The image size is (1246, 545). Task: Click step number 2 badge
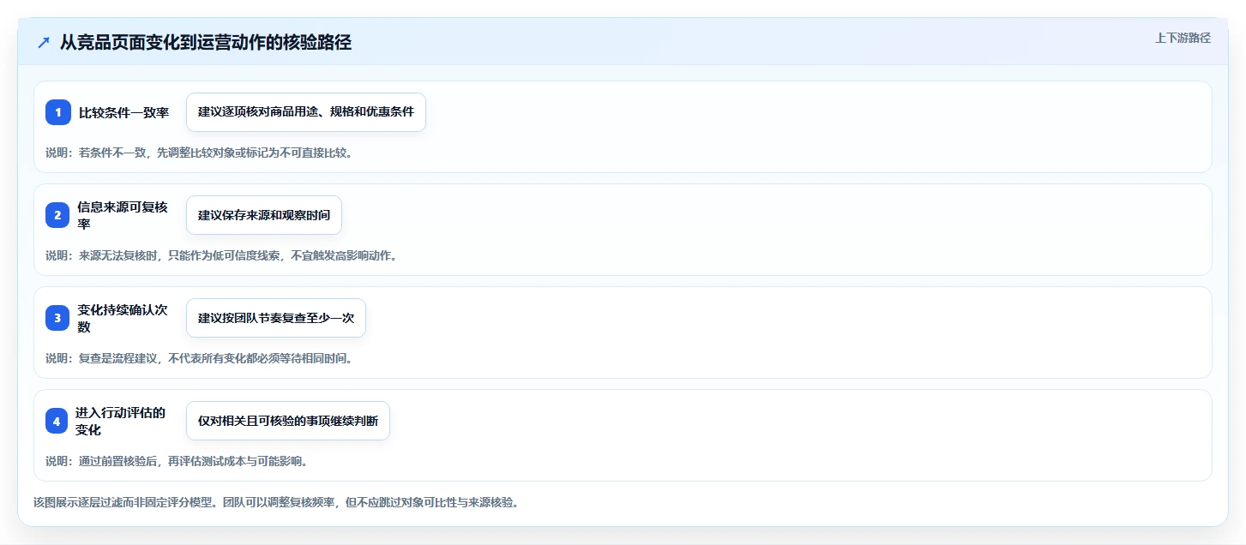57,215
